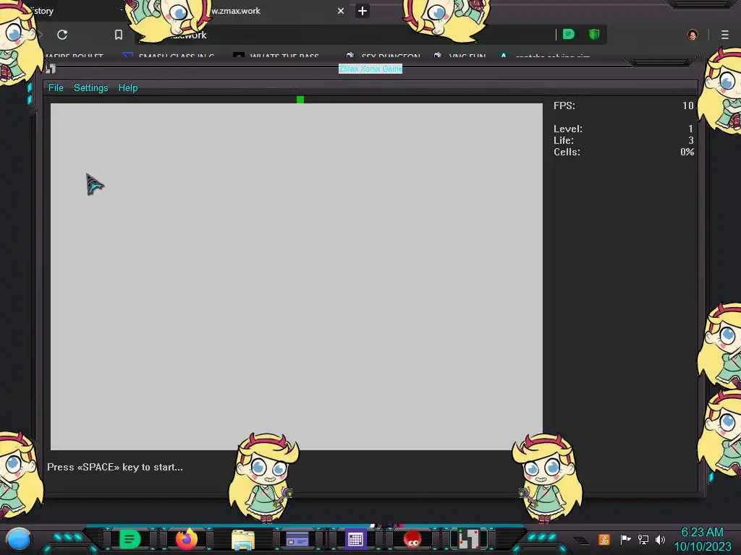Viewport: 741px width, 555px height.
Task: Open the browser hamburger menu
Action: (x=725, y=35)
